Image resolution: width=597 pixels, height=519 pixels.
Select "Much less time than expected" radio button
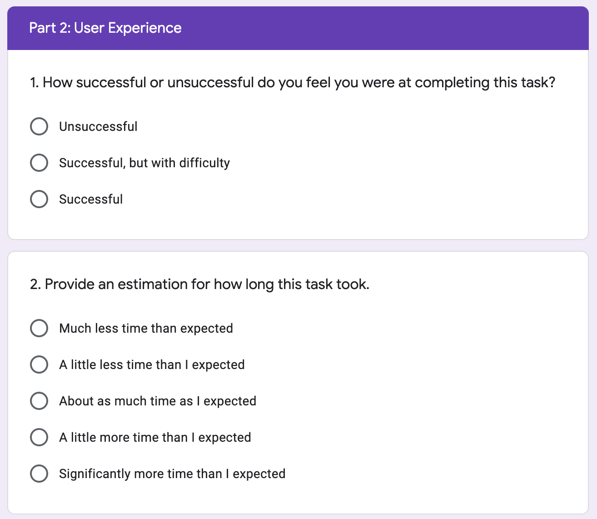tap(39, 328)
